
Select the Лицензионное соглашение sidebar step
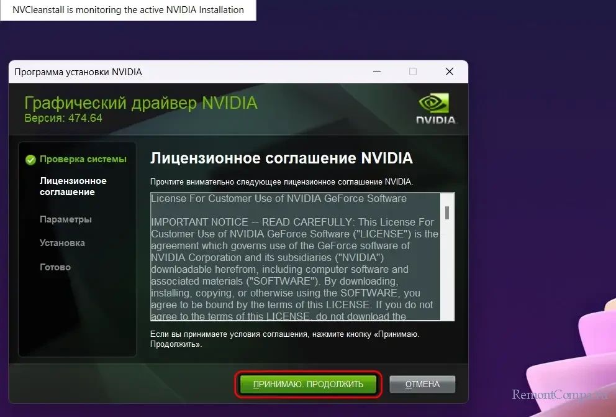tap(73, 186)
